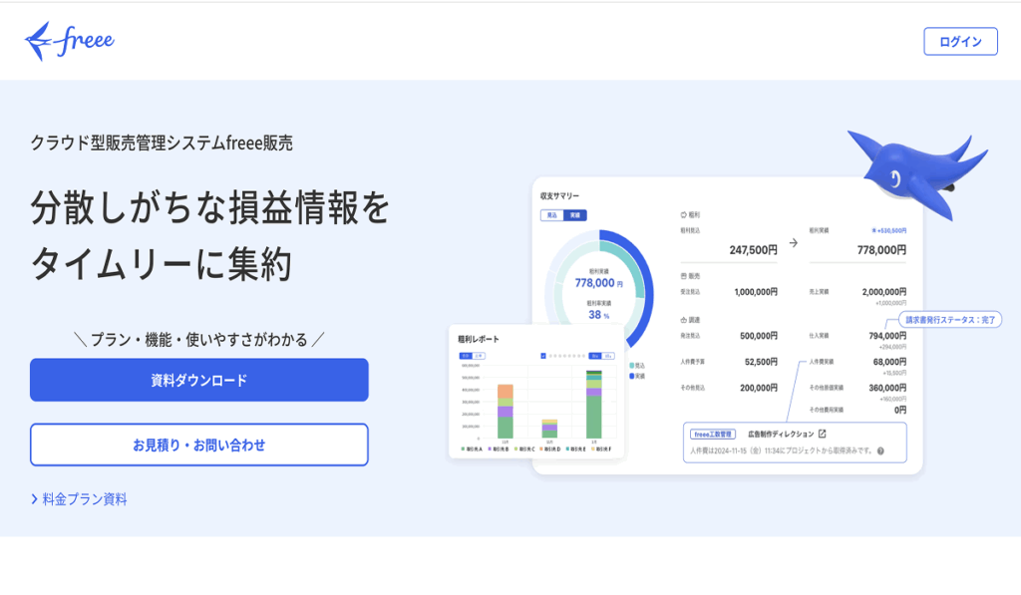The width and height of the screenshot is (1021, 595).
Task: Tick the blue checkbox in 粗利レポート
Action: coord(542,355)
